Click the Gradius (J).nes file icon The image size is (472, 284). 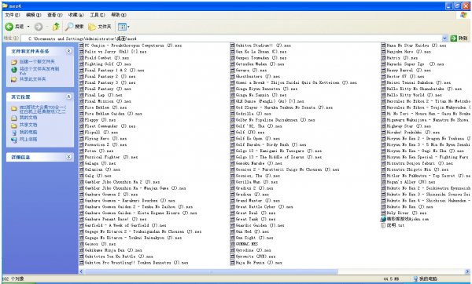[232, 195]
